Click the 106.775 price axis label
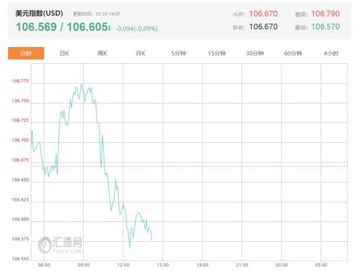356x271 pixels. pos(21,81)
